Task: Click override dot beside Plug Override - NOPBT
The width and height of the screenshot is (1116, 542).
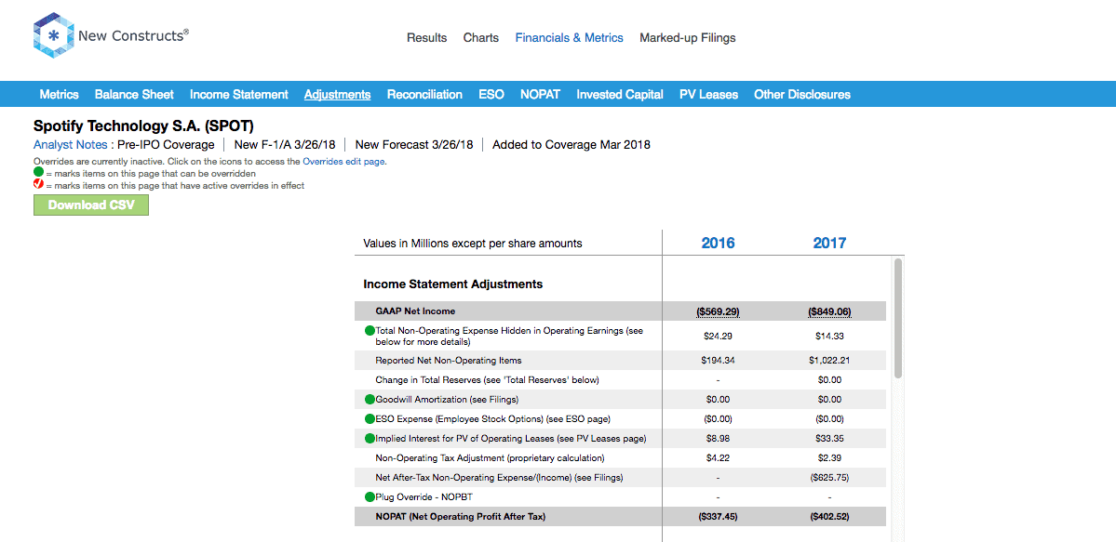Action: click(370, 497)
